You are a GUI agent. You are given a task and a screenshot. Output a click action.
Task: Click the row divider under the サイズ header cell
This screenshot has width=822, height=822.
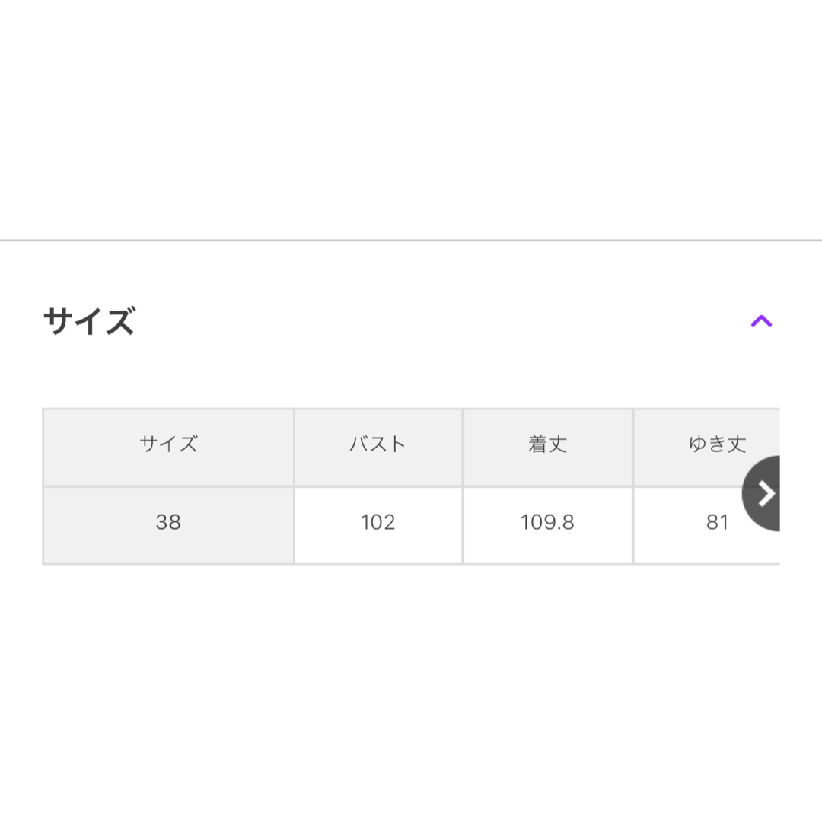[x=168, y=486]
